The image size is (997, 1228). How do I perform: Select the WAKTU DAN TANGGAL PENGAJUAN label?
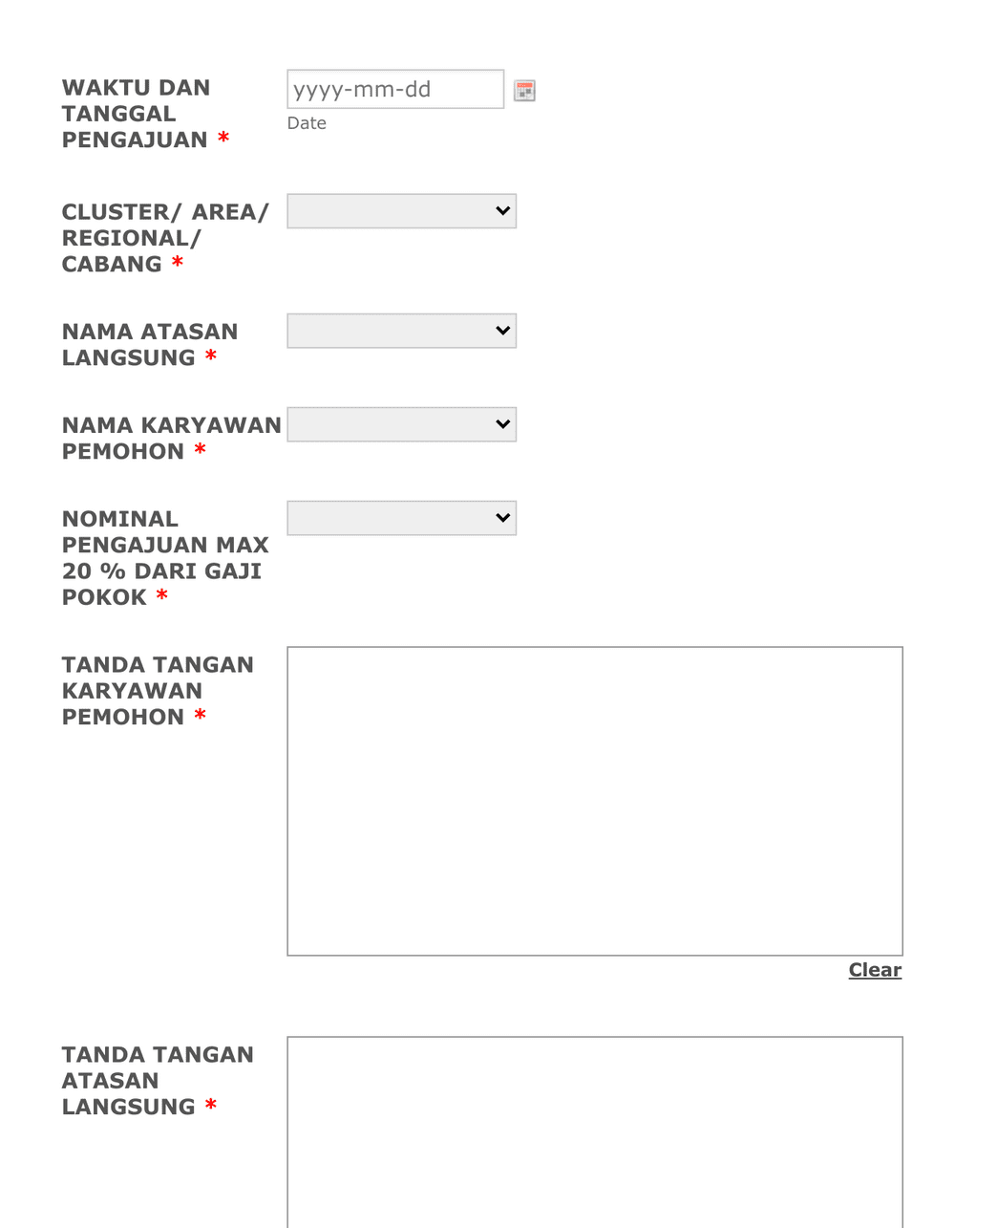click(136, 113)
